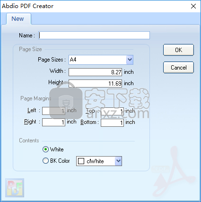This screenshot has height=202, width=201.
Task: Click the inch unit next to Height
Action: click(129, 83)
